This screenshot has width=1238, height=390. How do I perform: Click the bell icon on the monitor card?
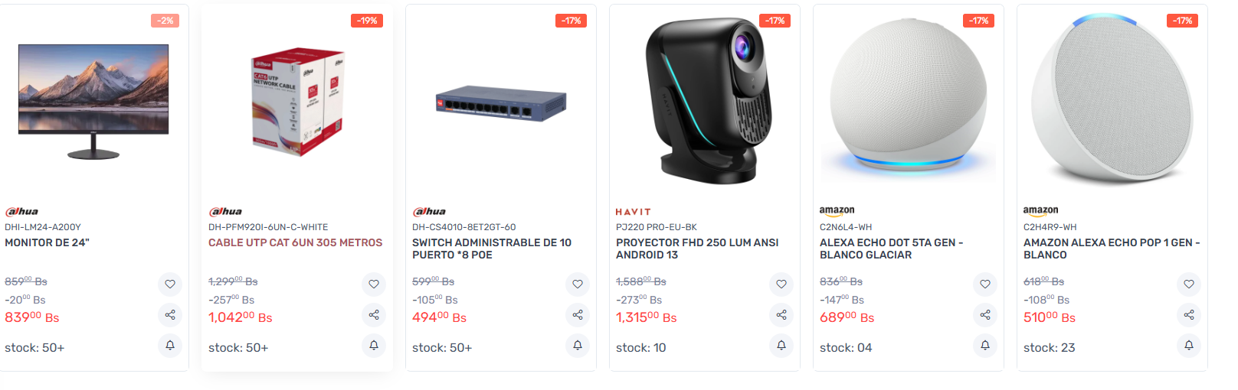170,346
